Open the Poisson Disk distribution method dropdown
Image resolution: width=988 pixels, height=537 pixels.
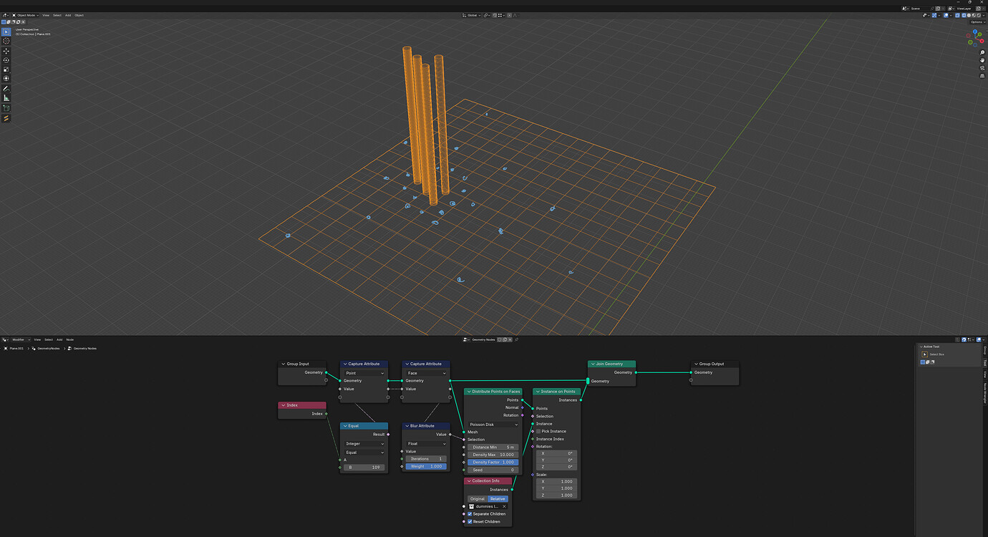click(x=494, y=425)
